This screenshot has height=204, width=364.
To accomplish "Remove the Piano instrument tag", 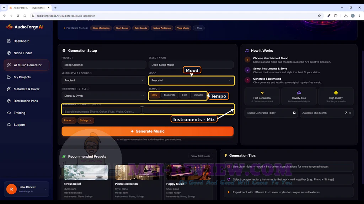I will pos(73,120).
